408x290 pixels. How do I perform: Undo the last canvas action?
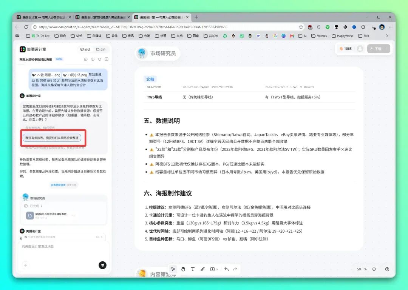tap(226, 269)
